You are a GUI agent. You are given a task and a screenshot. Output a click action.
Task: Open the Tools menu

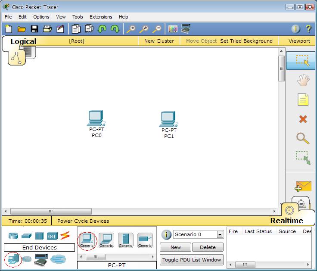click(x=78, y=17)
